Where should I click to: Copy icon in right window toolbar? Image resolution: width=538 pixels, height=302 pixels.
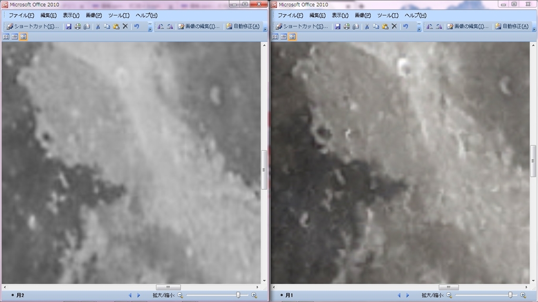click(376, 26)
